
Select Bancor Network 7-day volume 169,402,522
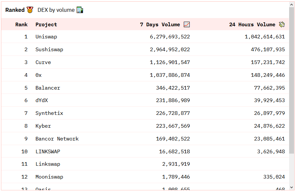coord(173,139)
